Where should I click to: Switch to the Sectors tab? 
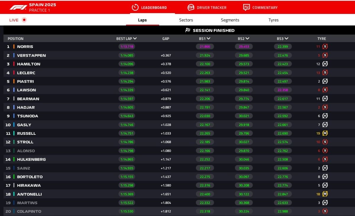[186, 20]
